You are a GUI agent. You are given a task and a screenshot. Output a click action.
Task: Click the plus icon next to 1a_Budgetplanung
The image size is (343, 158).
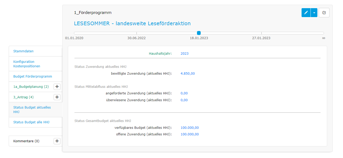(x=57, y=86)
